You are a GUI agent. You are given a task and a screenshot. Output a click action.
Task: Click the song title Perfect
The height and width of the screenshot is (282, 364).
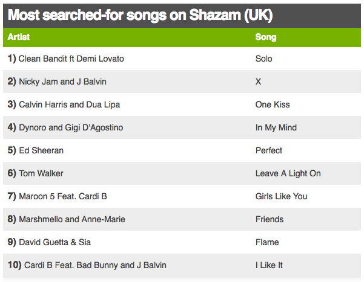269,150
